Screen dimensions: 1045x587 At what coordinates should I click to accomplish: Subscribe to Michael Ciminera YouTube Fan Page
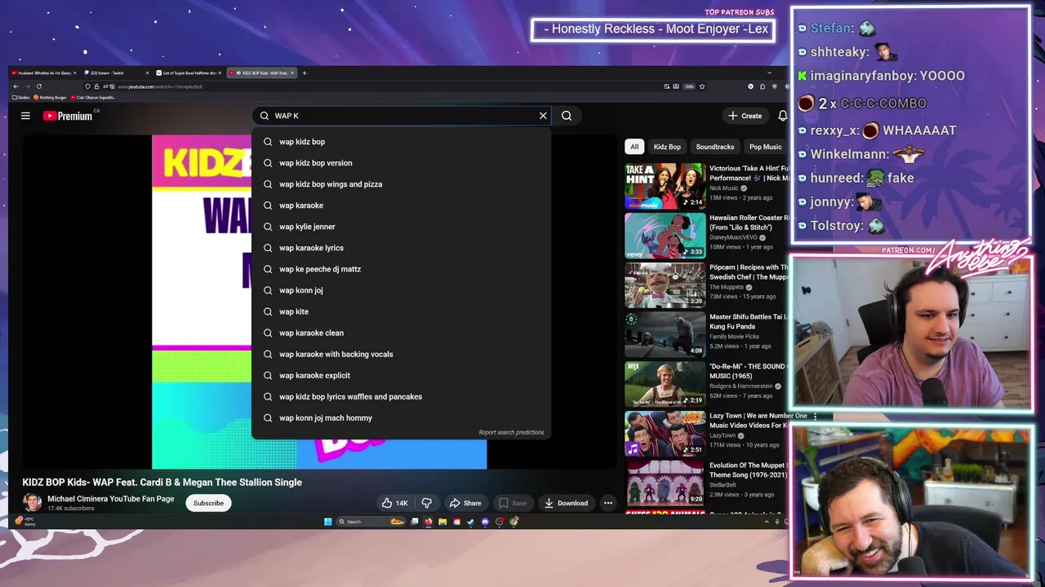point(208,503)
